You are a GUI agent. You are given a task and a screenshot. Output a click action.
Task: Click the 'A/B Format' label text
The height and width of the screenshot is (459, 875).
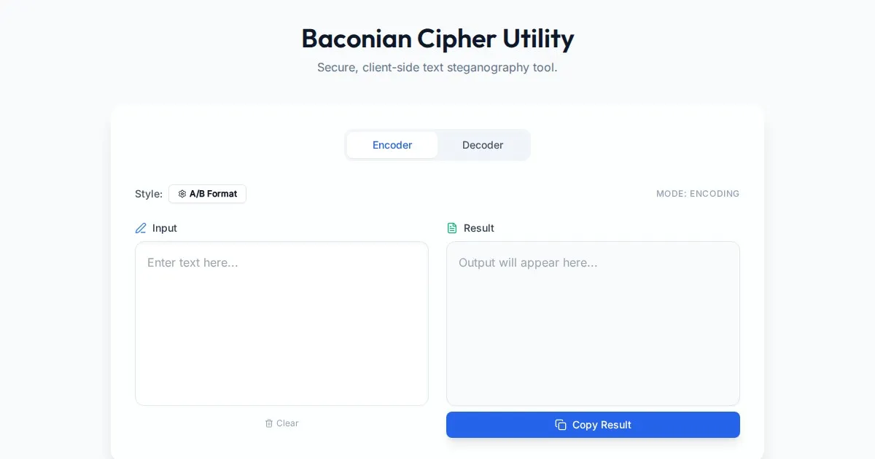214,194
